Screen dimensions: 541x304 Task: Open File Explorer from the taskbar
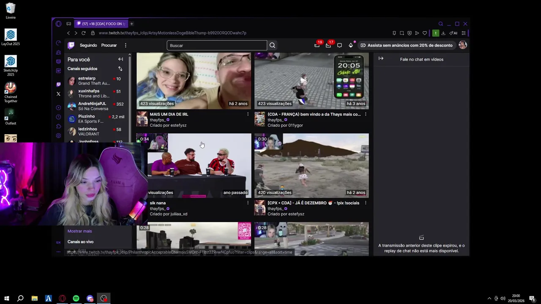(x=35, y=299)
